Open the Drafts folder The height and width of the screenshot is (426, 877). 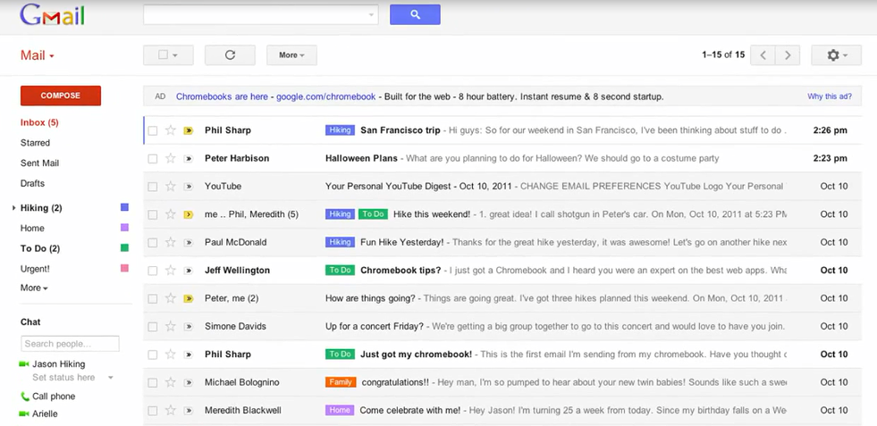tap(32, 184)
